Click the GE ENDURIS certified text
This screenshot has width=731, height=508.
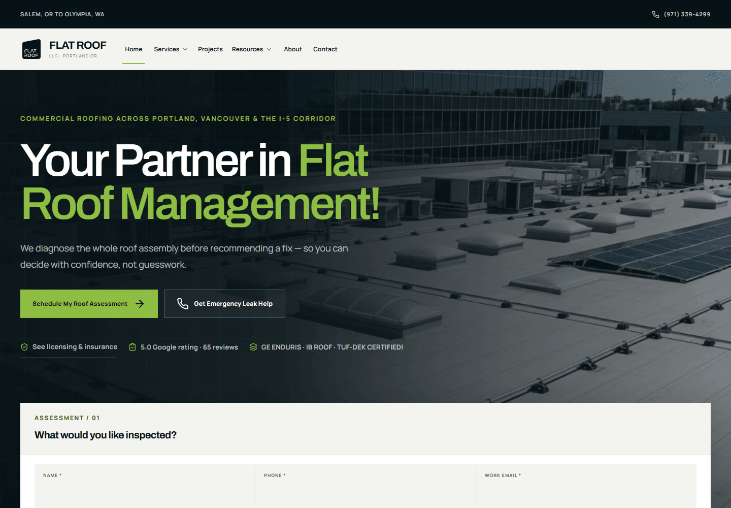click(332, 347)
